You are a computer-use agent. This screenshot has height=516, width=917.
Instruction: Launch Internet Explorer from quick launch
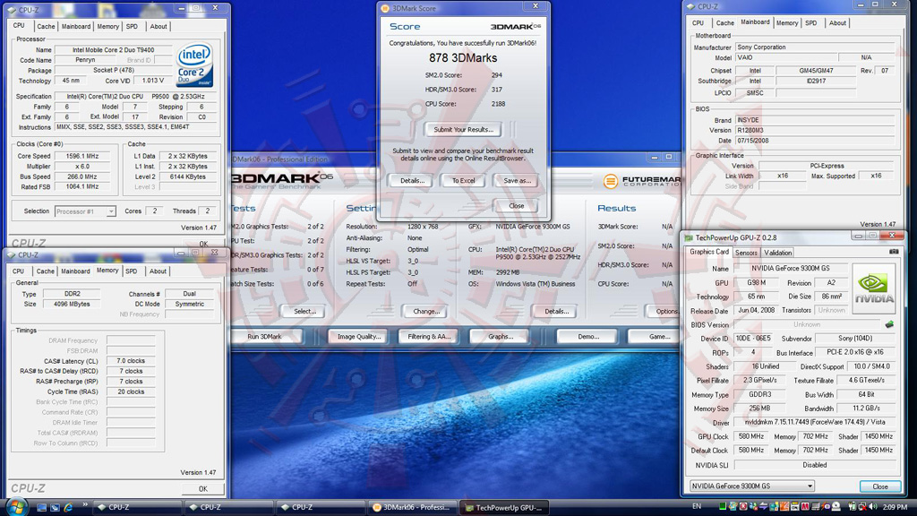(68, 507)
